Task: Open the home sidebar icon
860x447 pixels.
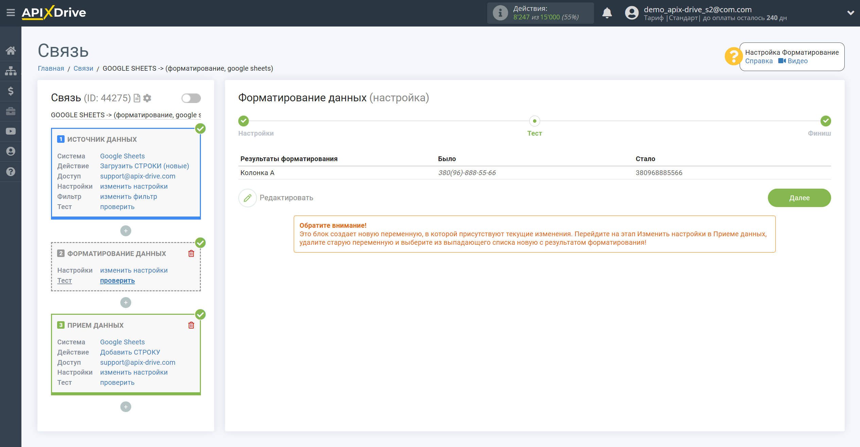Action: point(11,51)
